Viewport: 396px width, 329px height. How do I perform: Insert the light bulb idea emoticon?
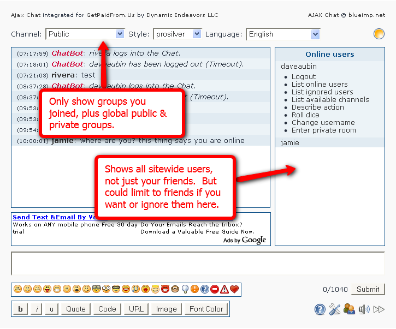185,289
